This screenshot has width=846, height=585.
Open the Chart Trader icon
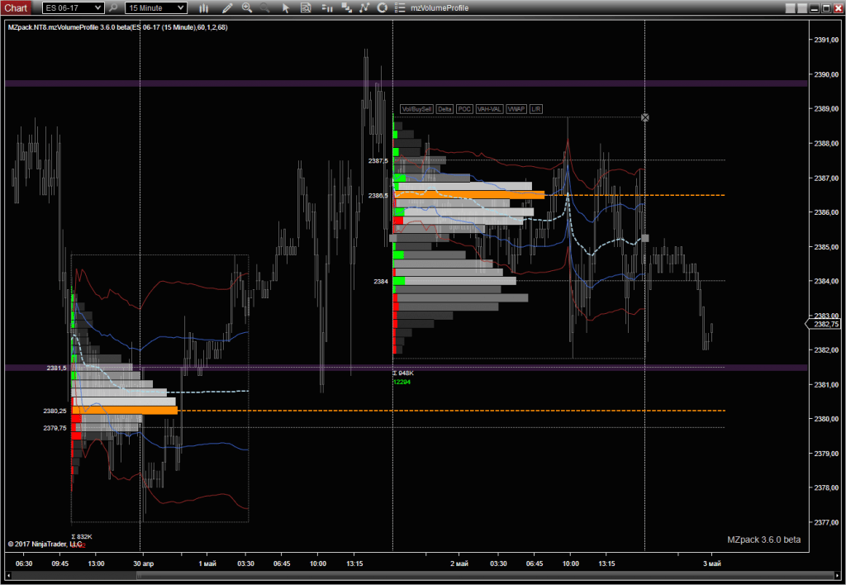point(326,7)
